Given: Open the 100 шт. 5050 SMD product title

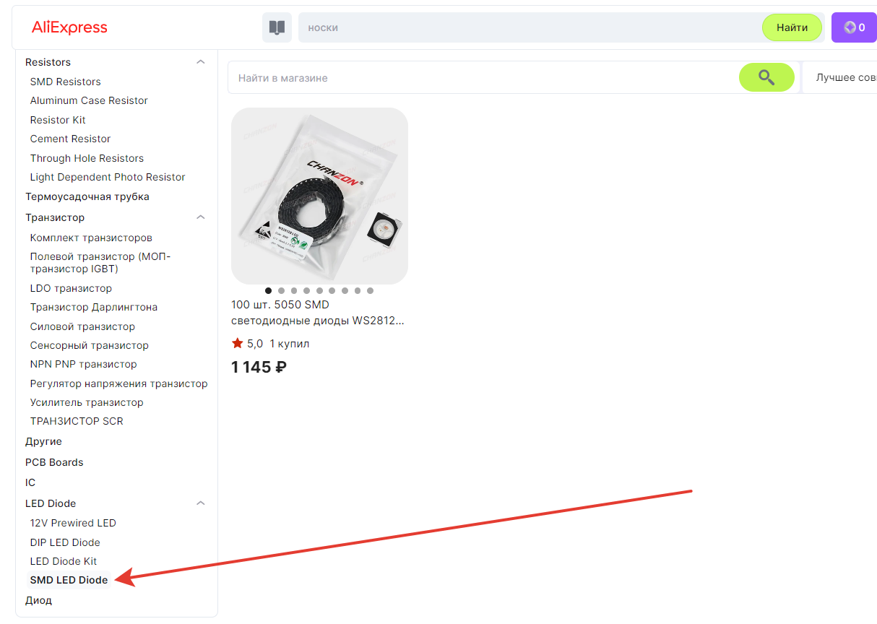Looking at the screenshot, I should pyautogui.click(x=318, y=313).
